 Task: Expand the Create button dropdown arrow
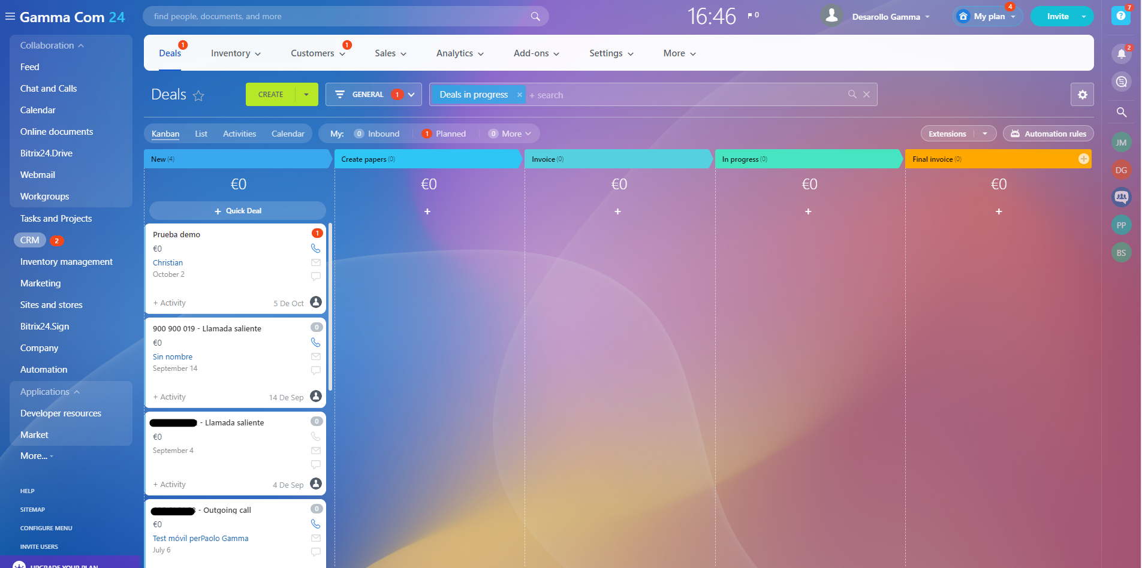tap(306, 95)
